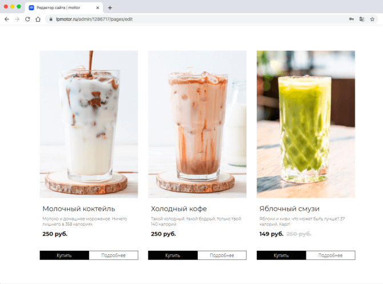This screenshot has height=284, width=383.
Task: Open the translate page icon
Action: click(362, 19)
